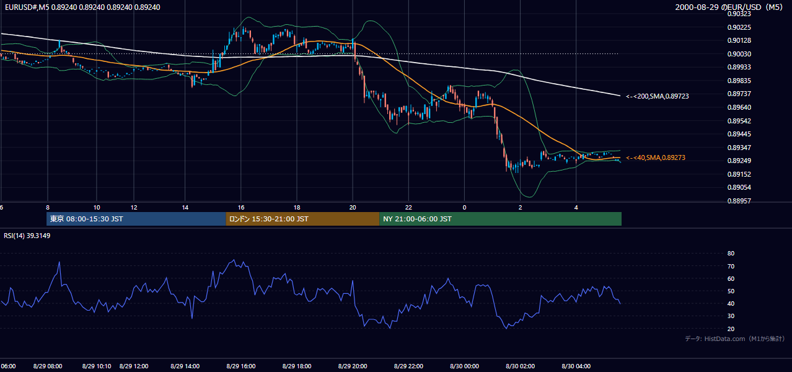Click the 8/30 04:00 time axis label
Screen dimensions: 792x372
[576, 366]
